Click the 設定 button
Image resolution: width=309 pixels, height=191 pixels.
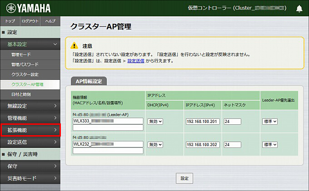click(184, 178)
